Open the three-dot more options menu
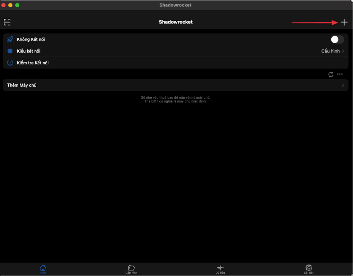The height and width of the screenshot is (276, 353). (x=340, y=74)
